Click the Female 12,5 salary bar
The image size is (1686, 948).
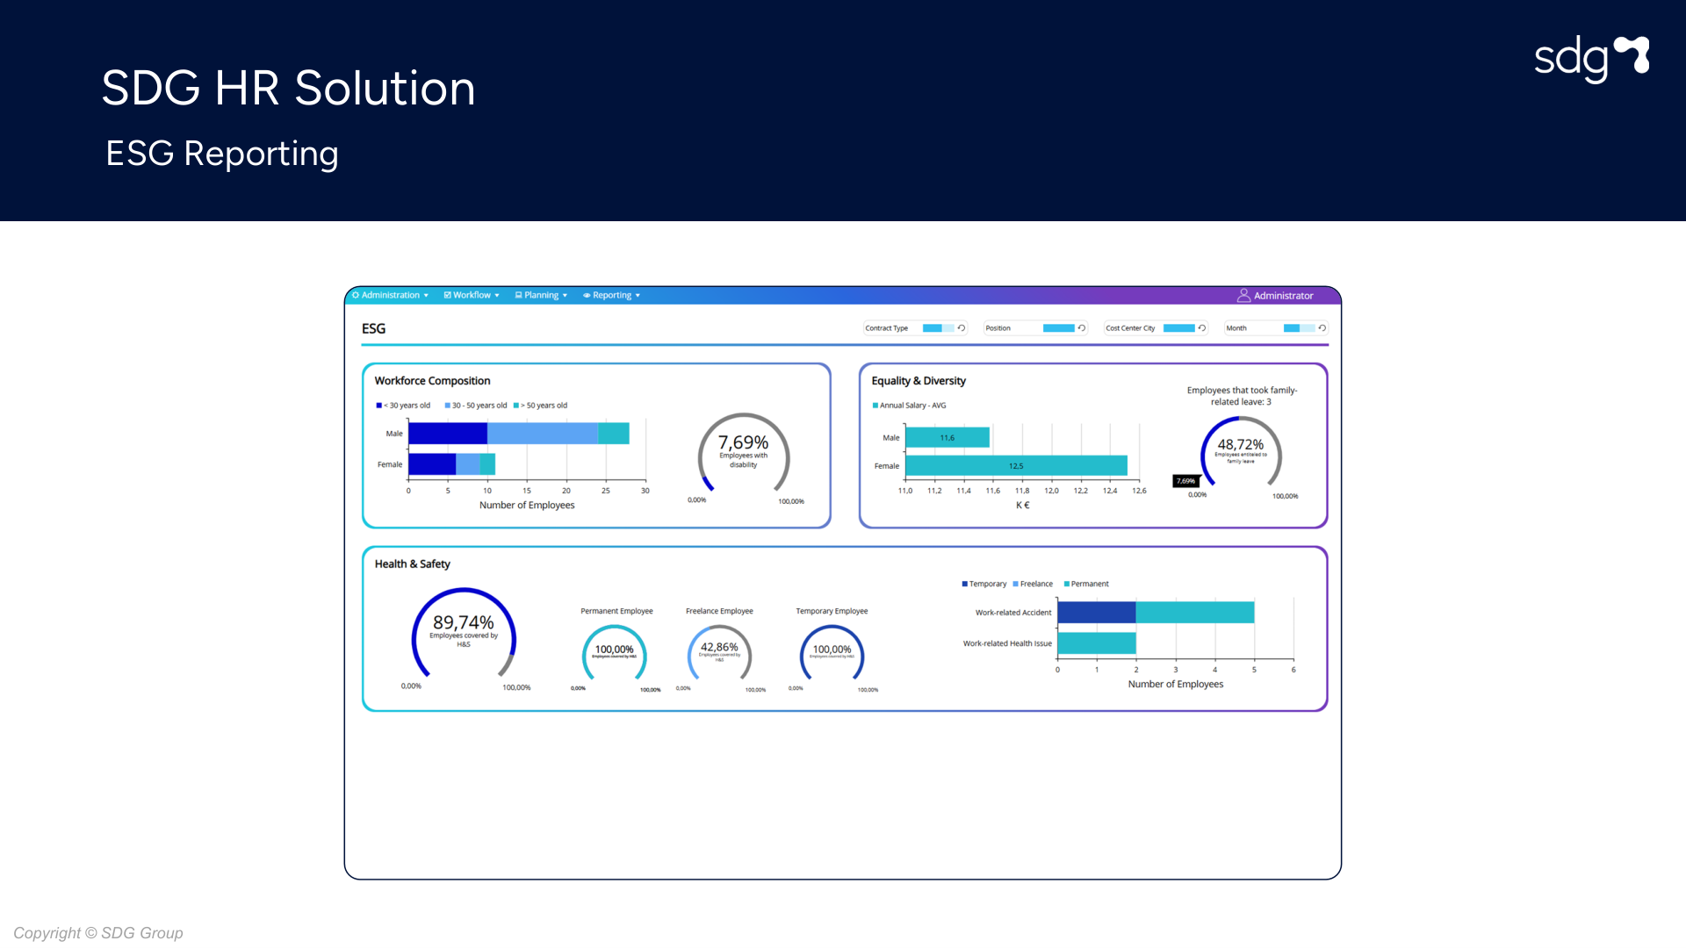[1016, 465]
